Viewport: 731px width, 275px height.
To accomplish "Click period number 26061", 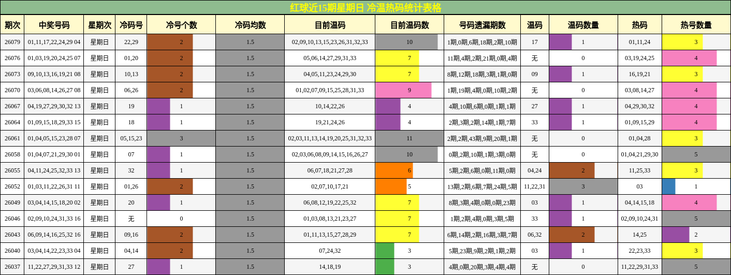I will coord(12,138).
